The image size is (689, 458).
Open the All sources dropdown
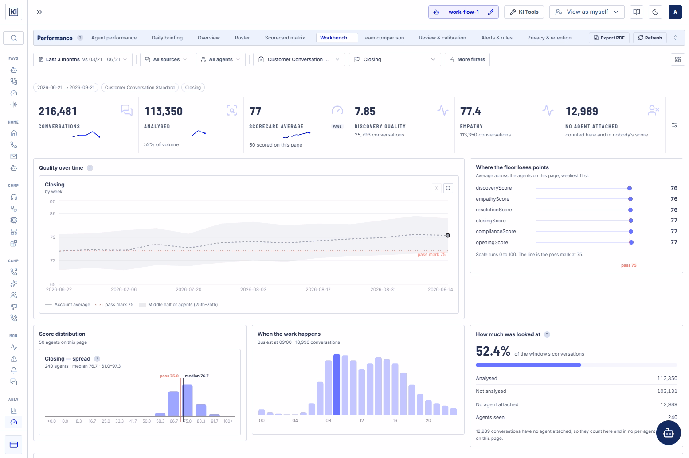(166, 59)
